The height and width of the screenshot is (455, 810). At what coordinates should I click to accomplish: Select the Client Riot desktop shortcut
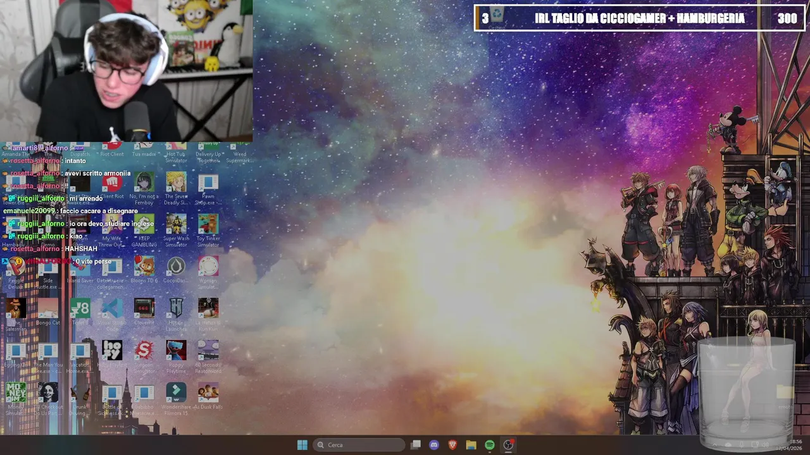tap(112, 188)
